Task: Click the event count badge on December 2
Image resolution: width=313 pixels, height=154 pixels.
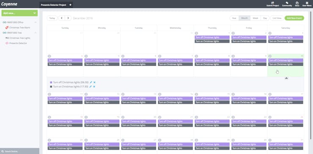Action: 233,33
